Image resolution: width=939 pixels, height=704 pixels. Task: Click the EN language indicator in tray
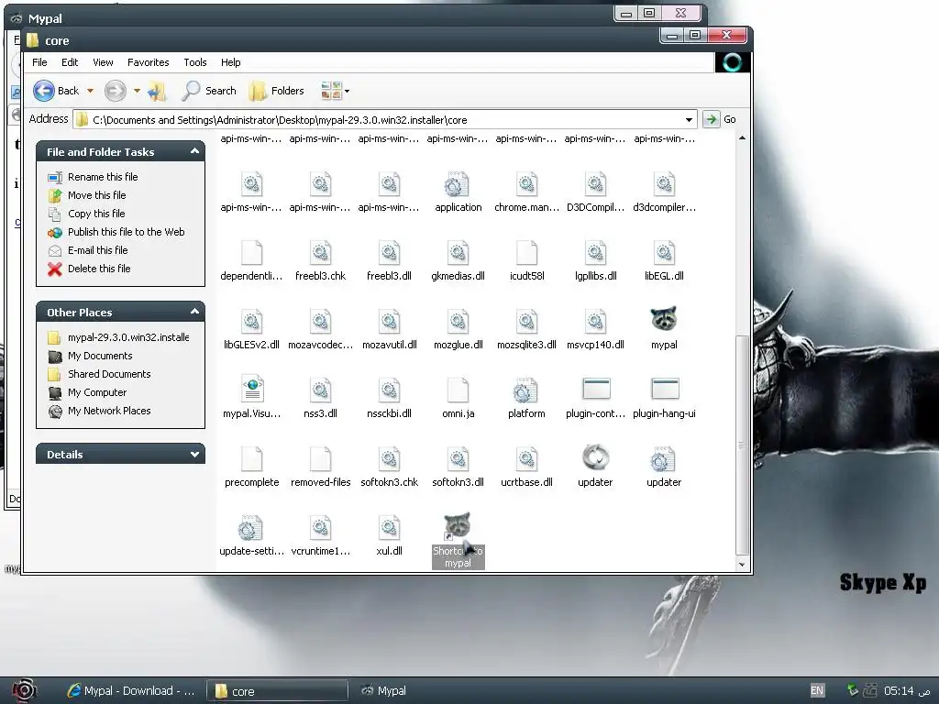pyautogui.click(x=817, y=690)
